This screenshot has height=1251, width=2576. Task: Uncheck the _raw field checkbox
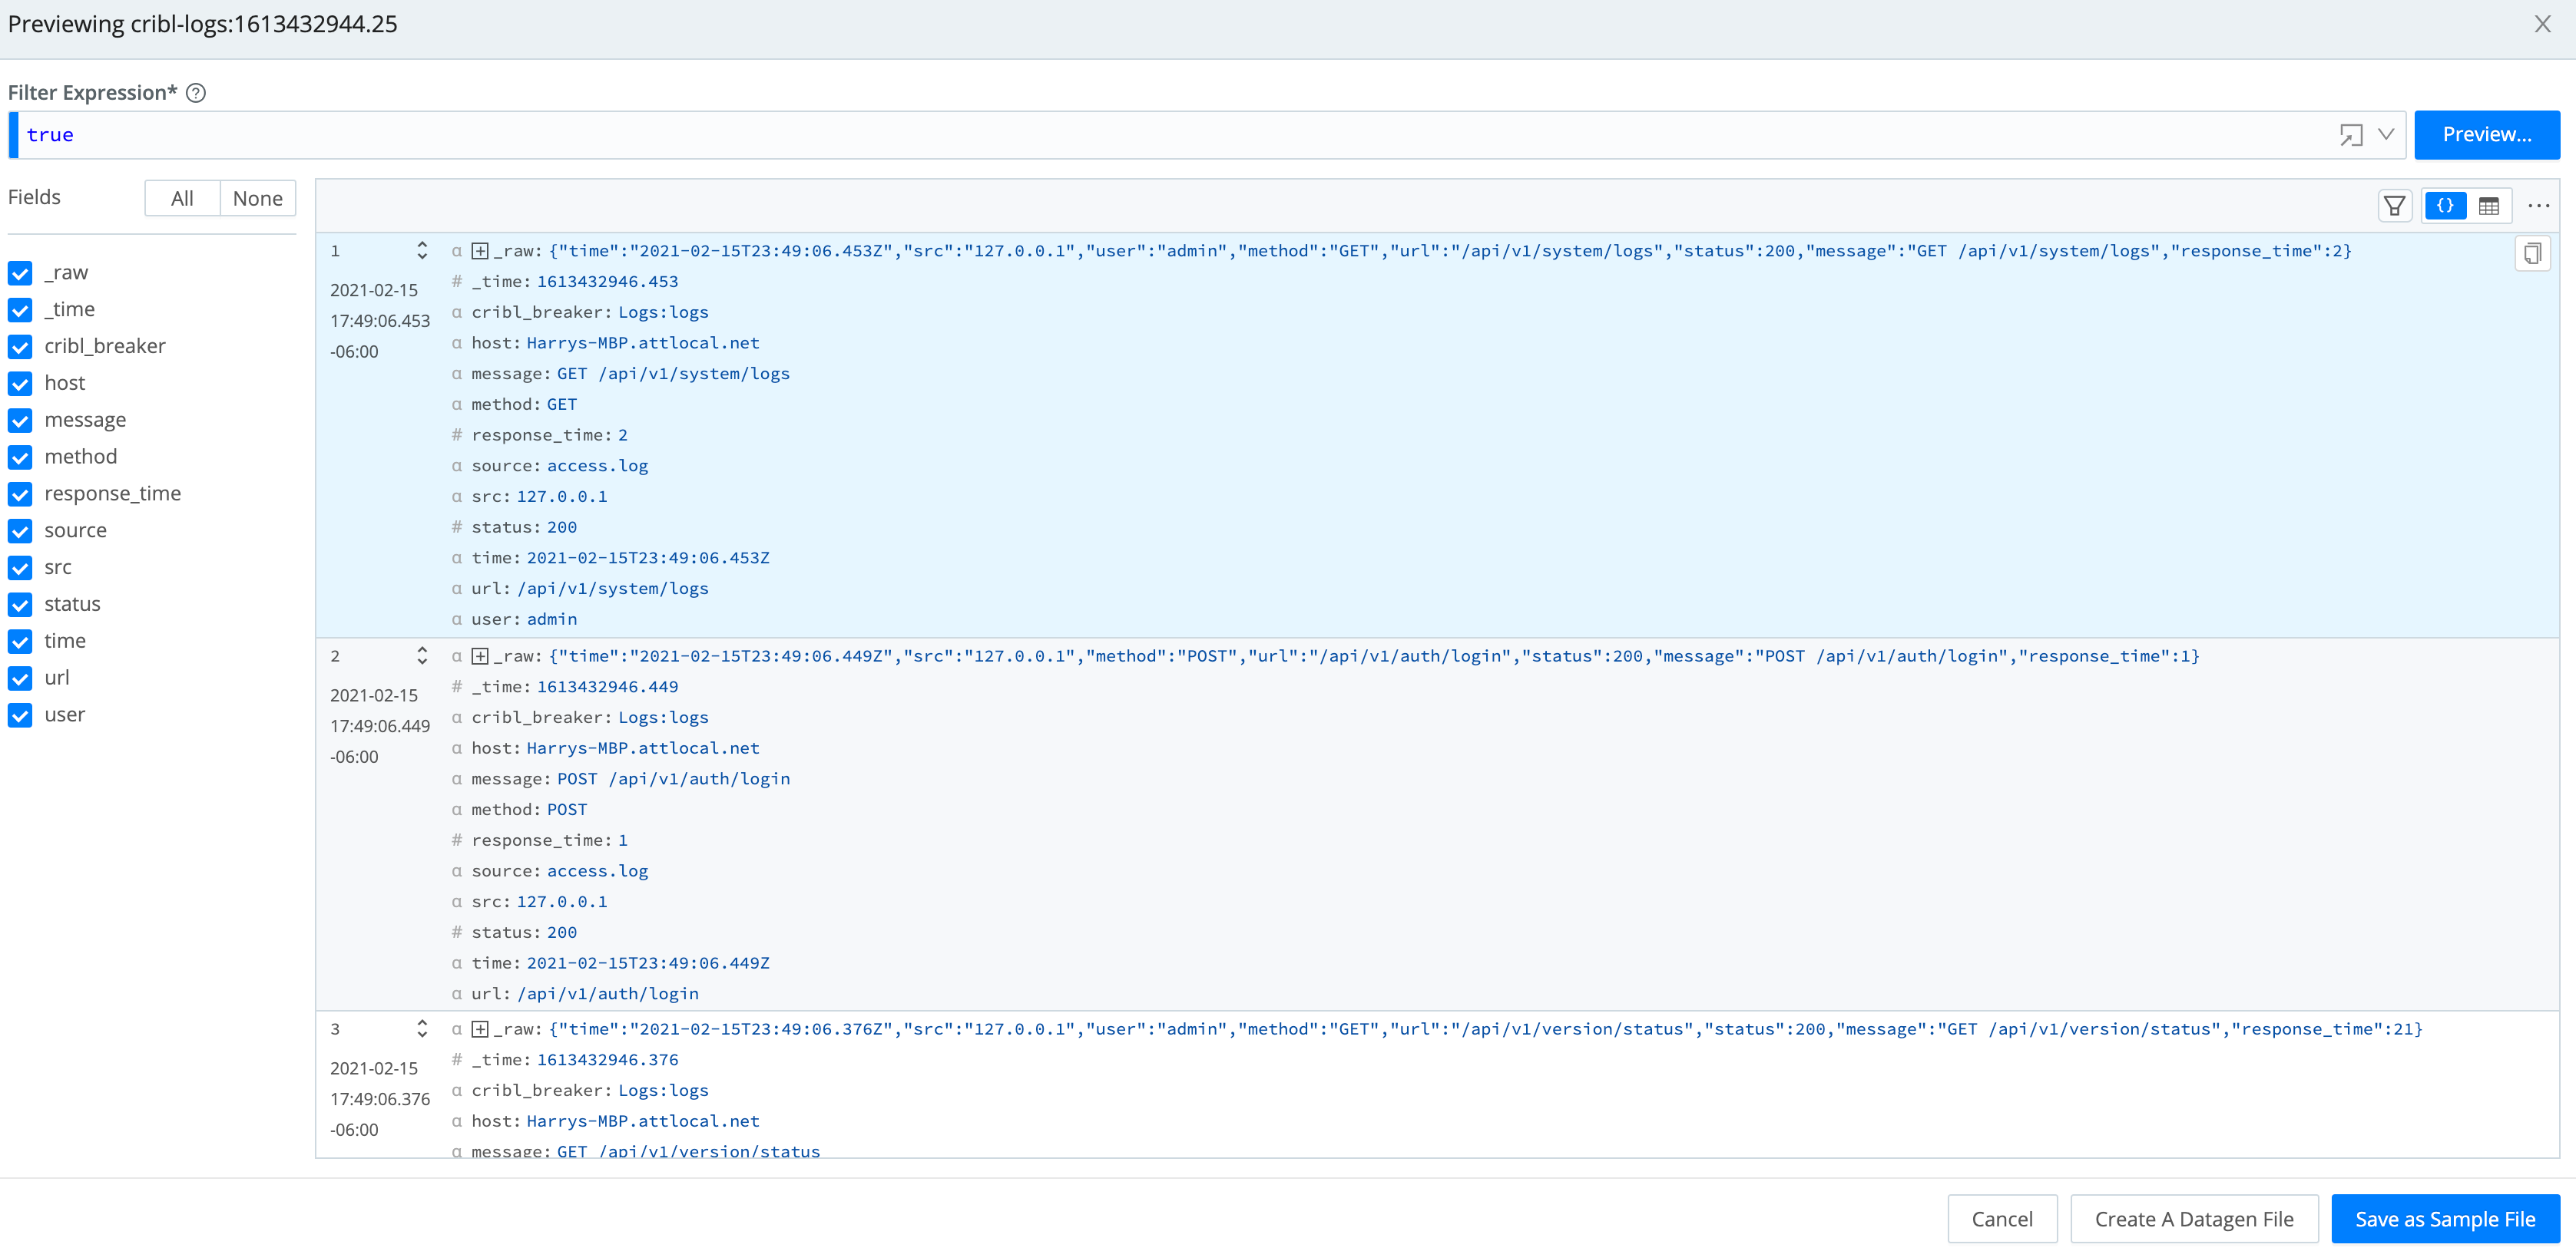pos(20,272)
